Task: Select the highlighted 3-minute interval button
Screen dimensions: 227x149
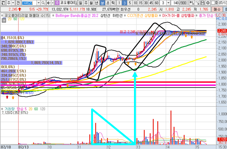Action: click(x=125, y=3)
